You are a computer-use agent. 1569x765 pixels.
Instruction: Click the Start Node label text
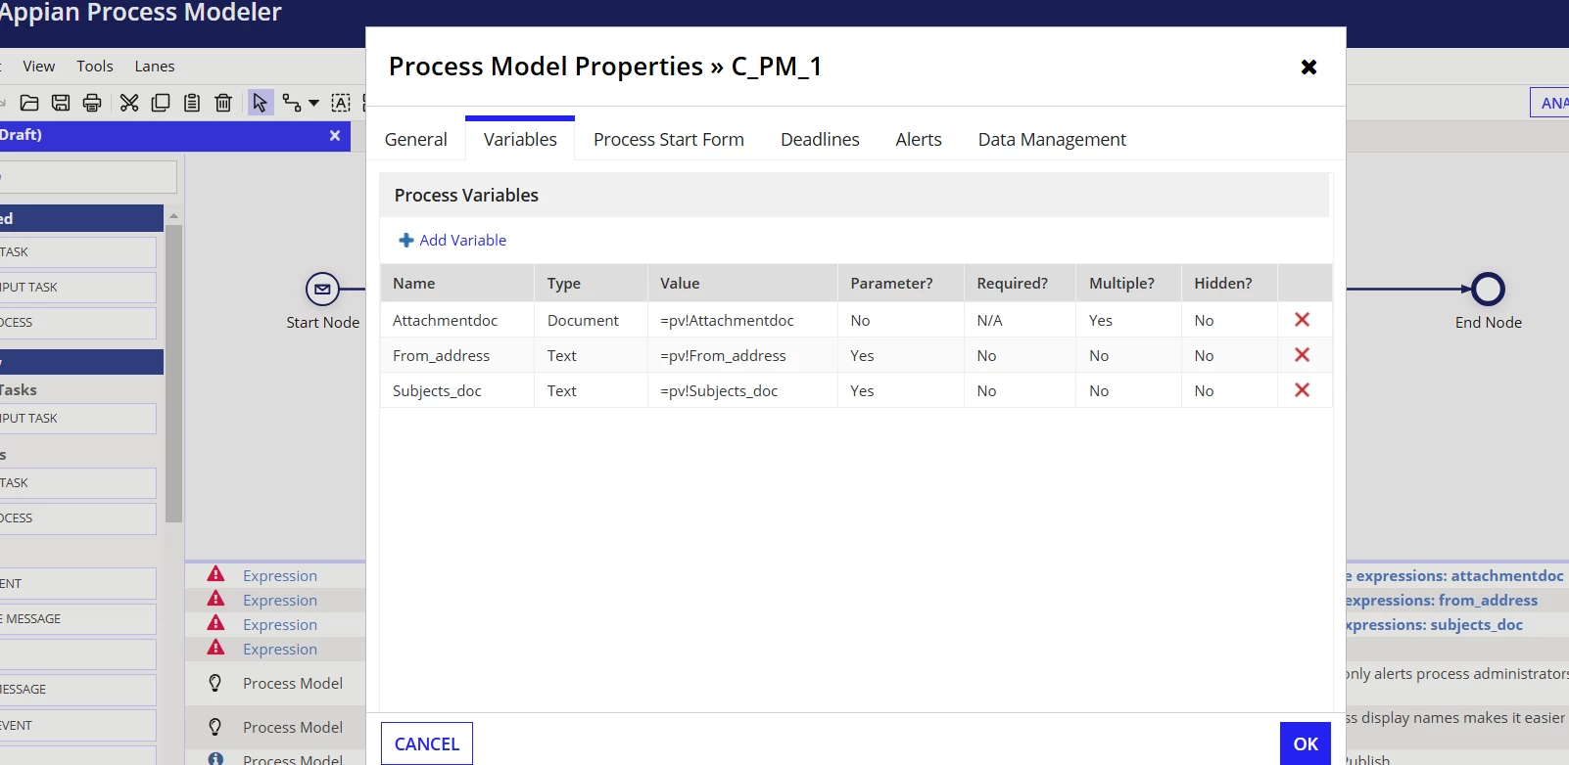[322, 322]
